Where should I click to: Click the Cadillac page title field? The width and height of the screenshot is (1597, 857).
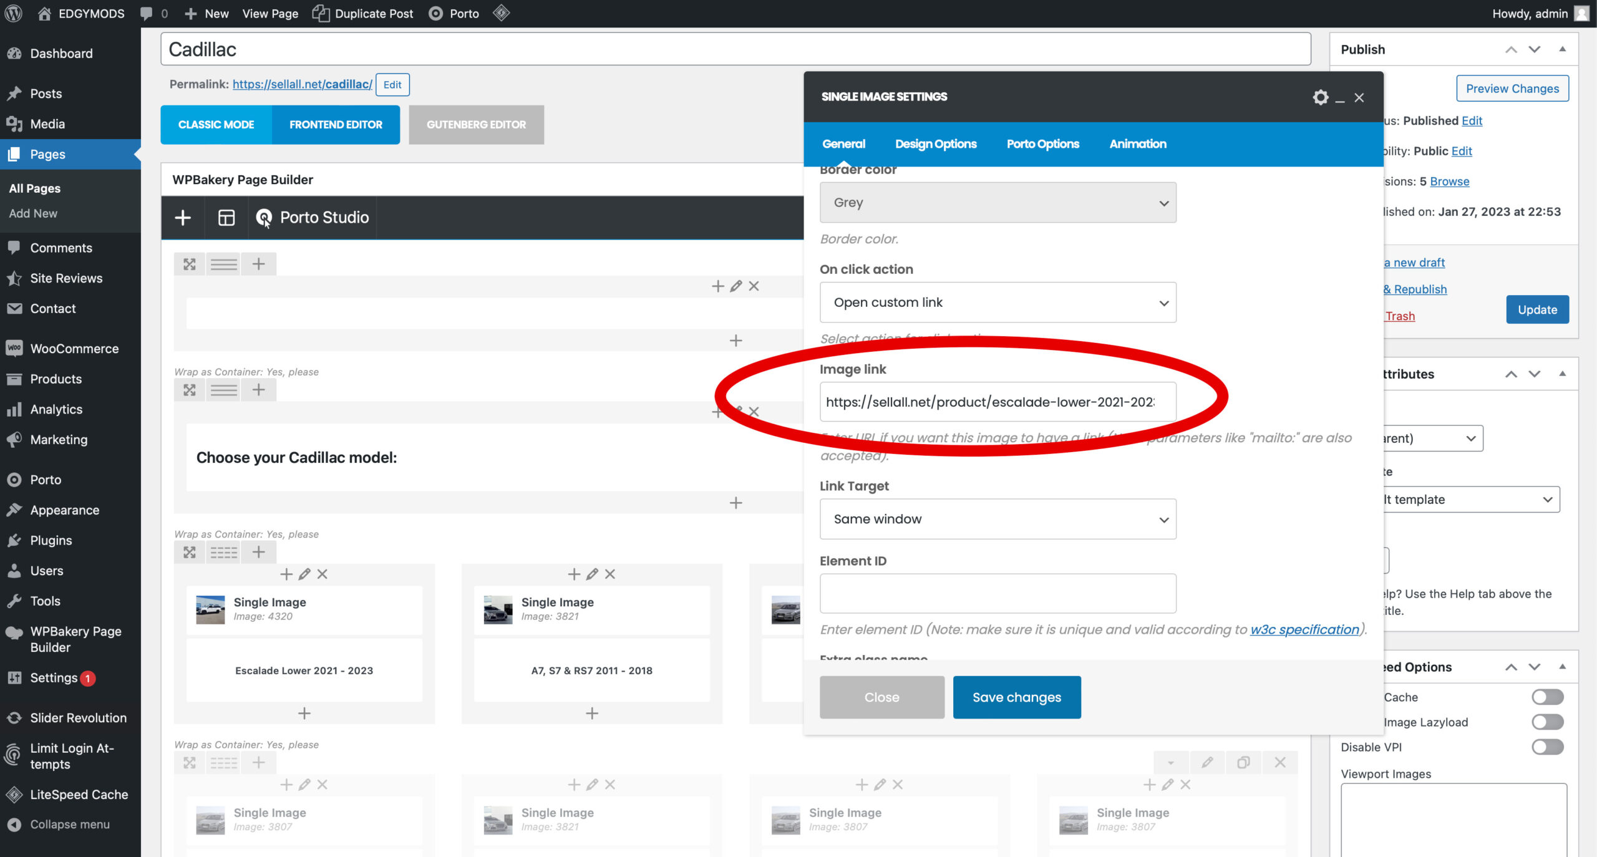point(735,49)
